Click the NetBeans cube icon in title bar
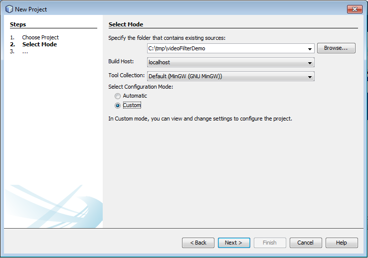The height and width of the screenshot is (258, 368). point(9,9)
